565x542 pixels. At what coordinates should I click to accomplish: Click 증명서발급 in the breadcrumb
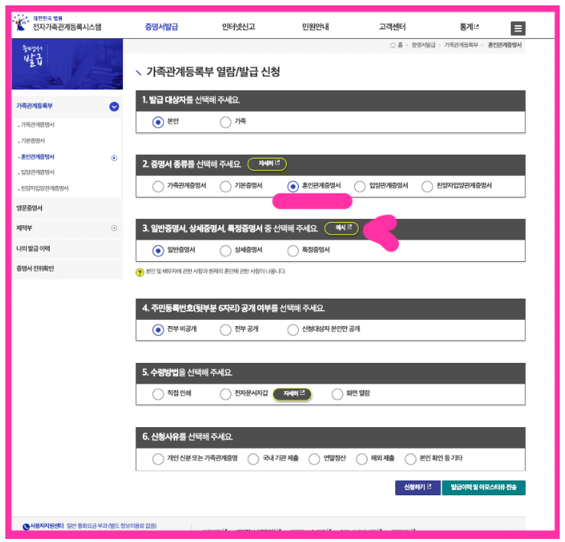(424, 45)
